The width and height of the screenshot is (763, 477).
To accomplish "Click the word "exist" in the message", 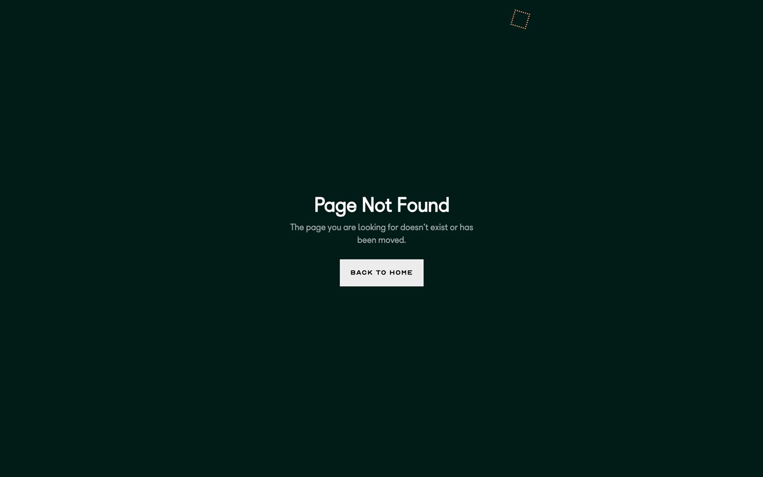I will (439, 227).
